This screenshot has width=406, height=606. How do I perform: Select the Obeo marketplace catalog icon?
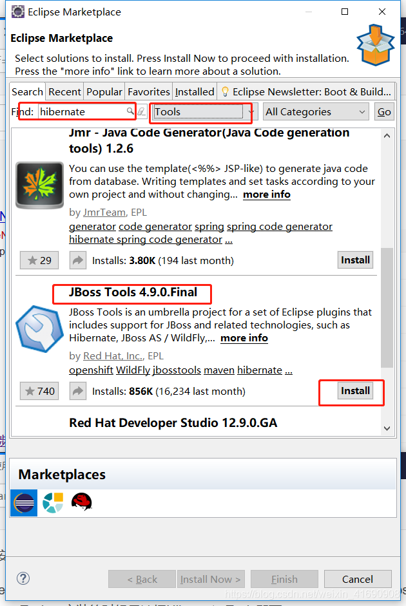pyautogui.click(x=53, y=502)
